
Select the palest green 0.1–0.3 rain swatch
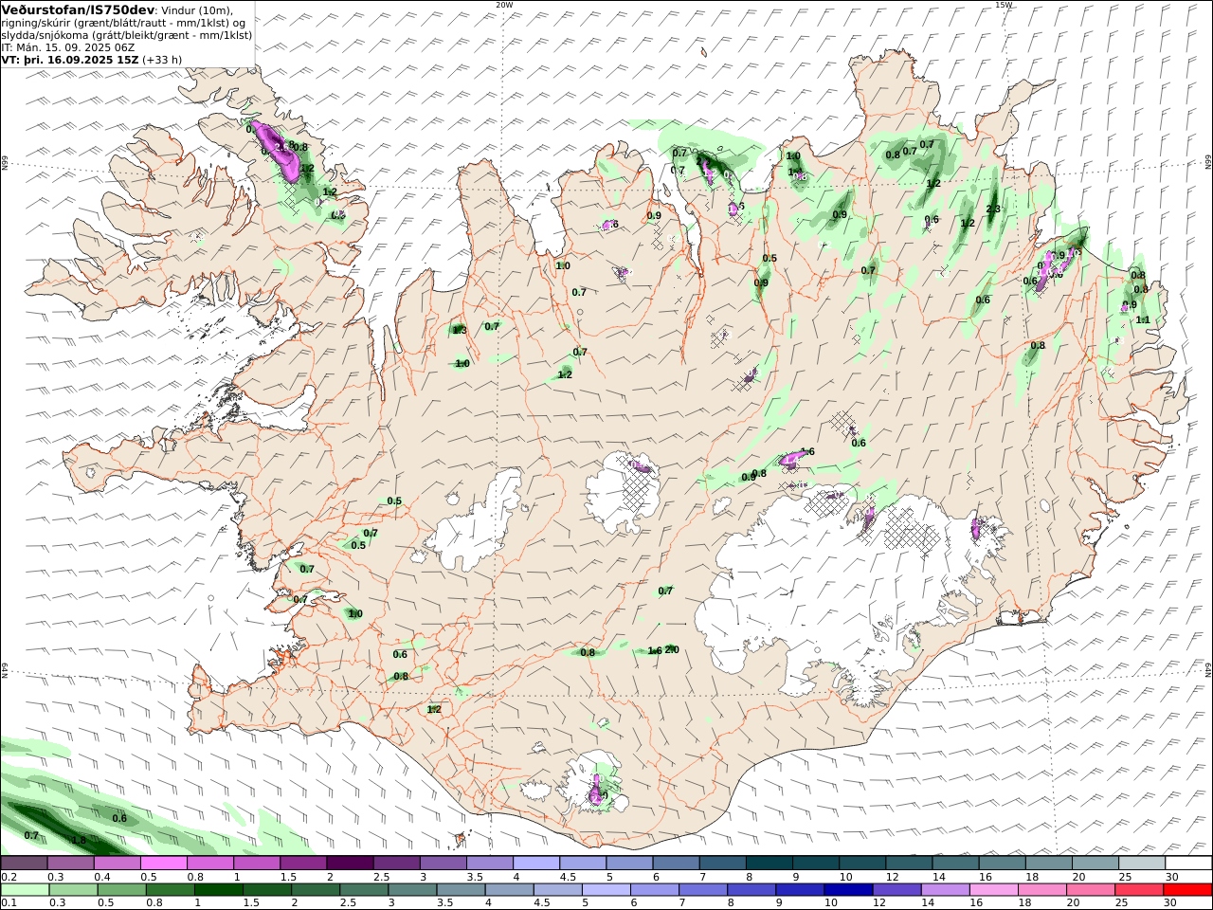pyautogui.click(x=26, y=890)
